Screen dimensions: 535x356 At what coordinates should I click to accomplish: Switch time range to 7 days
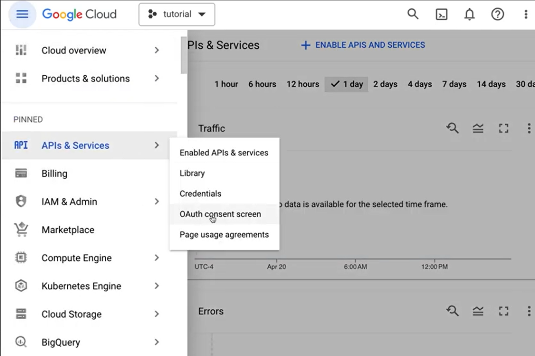click(x=454, y=84)
